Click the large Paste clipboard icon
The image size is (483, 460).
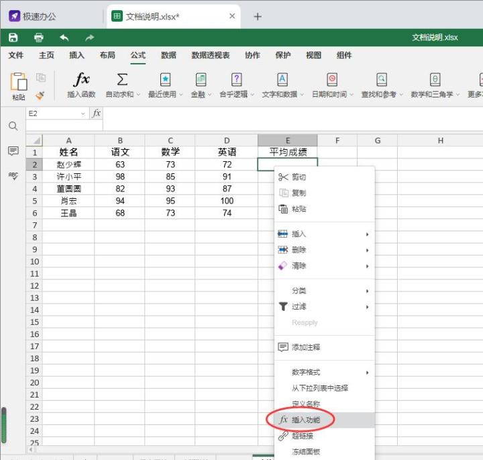click(19, 81)
